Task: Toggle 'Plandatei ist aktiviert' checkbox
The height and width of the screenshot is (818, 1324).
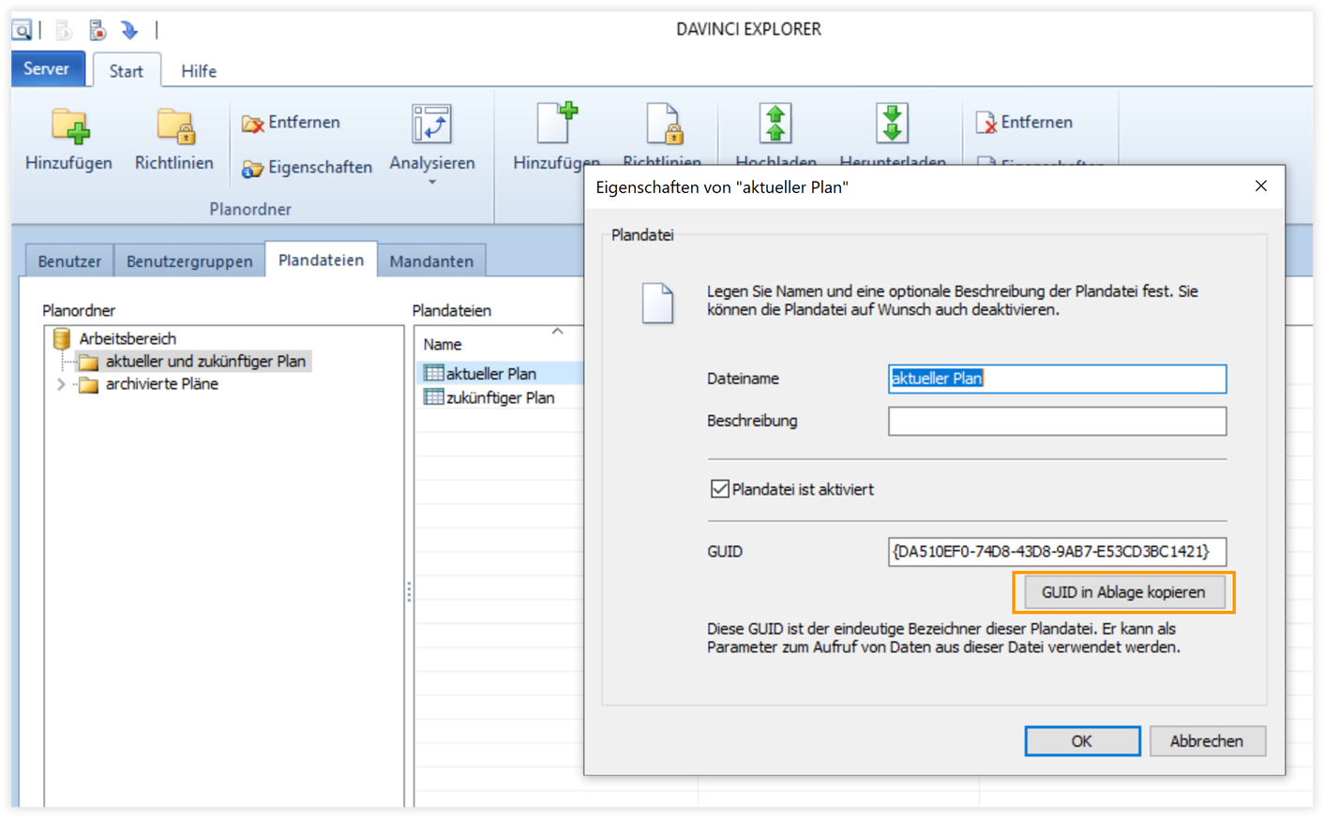Action: pyautogui.click(x=720, y=489)
